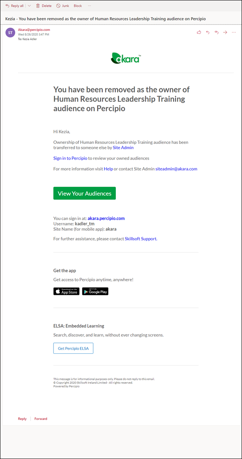
Task: Click the Download on the App Store badge
Action: pos(66,291)
